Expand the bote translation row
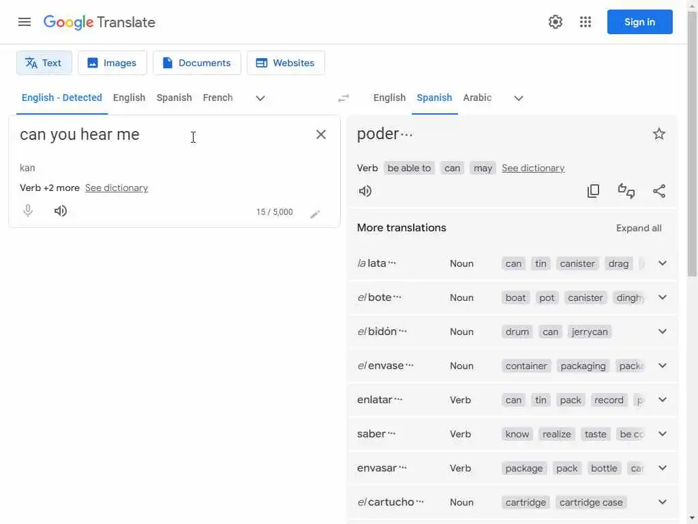Viewport: 698px width, 524px height. click(663, 297)
